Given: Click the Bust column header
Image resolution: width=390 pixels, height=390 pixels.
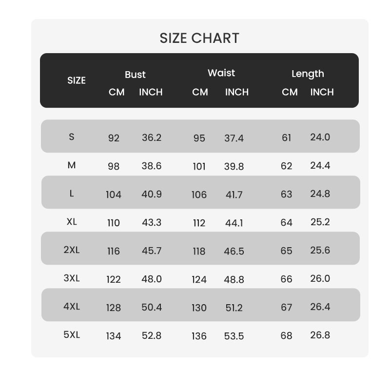Looking at the screenshot, I should (135, 75).
